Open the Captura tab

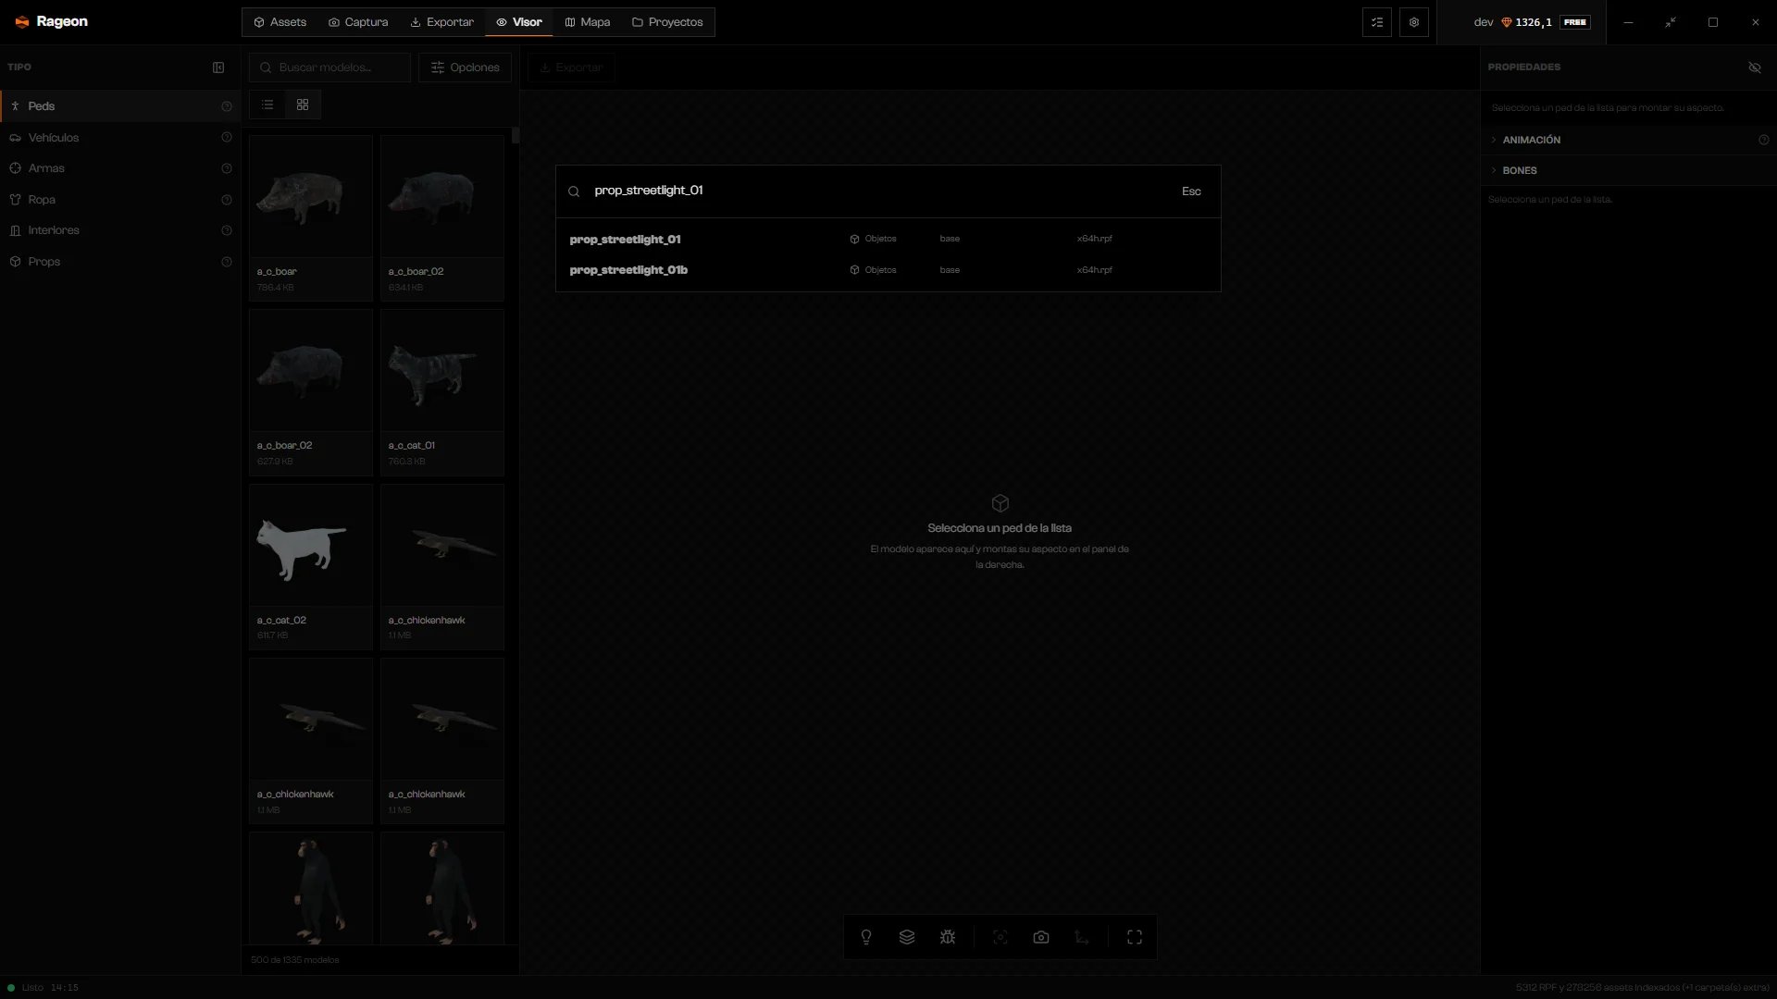point(358,22)
